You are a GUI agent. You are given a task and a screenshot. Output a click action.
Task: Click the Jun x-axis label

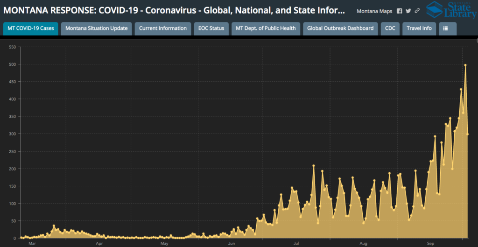point(232,244)
